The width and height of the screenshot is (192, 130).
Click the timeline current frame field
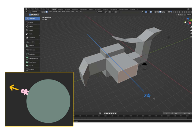pyautogui.click(x=167, y=113)
